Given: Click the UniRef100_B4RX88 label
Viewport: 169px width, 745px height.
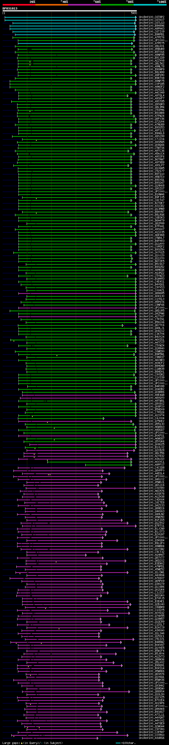Looking at the screenshot, I should [152, 386].
